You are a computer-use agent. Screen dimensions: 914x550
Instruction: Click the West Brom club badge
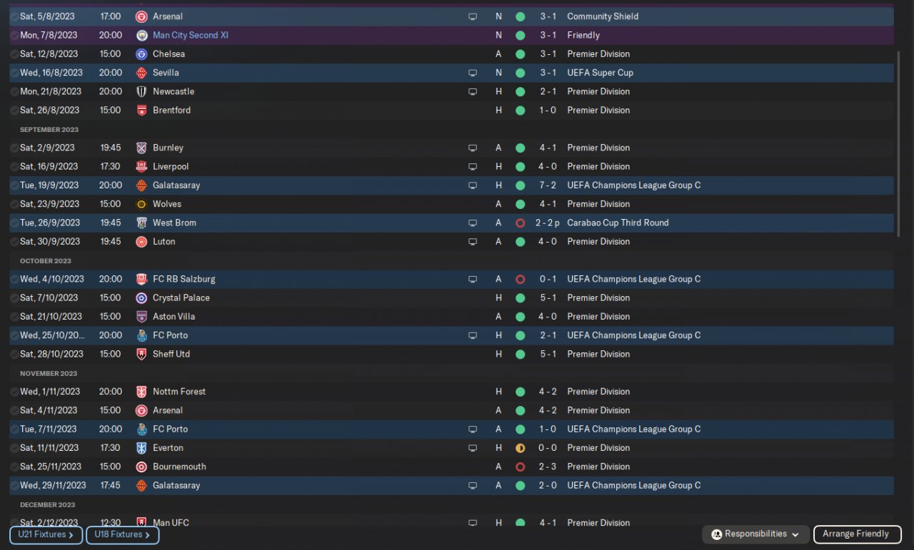(141, 223)
